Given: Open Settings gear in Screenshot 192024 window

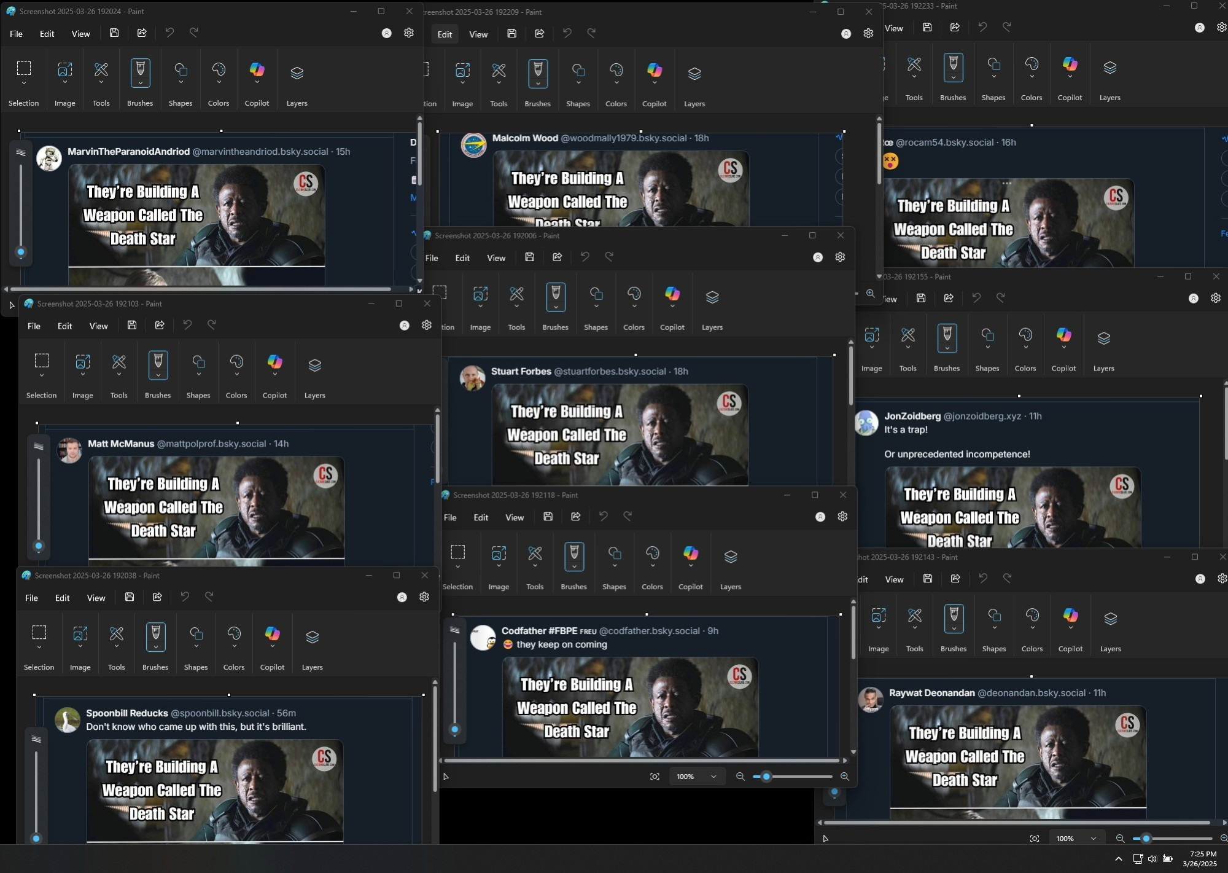Looking at the screenshot, I should pyautogui.click(x=409, y=33).
